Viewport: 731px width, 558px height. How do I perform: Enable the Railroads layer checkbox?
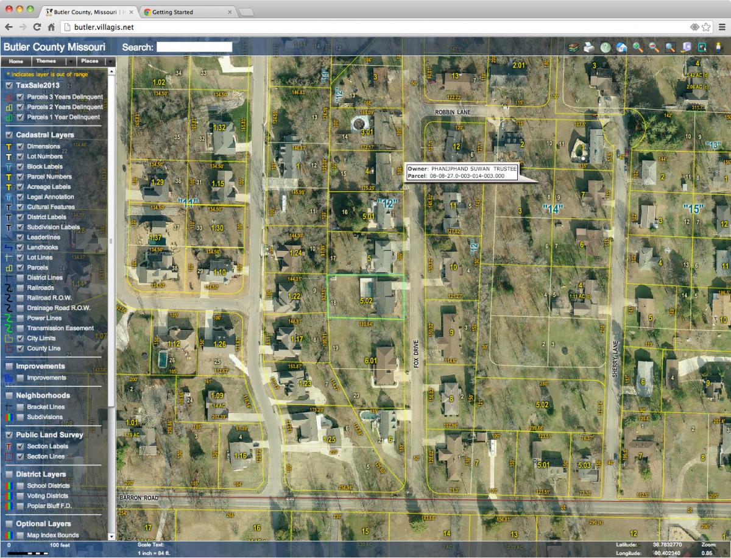(21, 288)
